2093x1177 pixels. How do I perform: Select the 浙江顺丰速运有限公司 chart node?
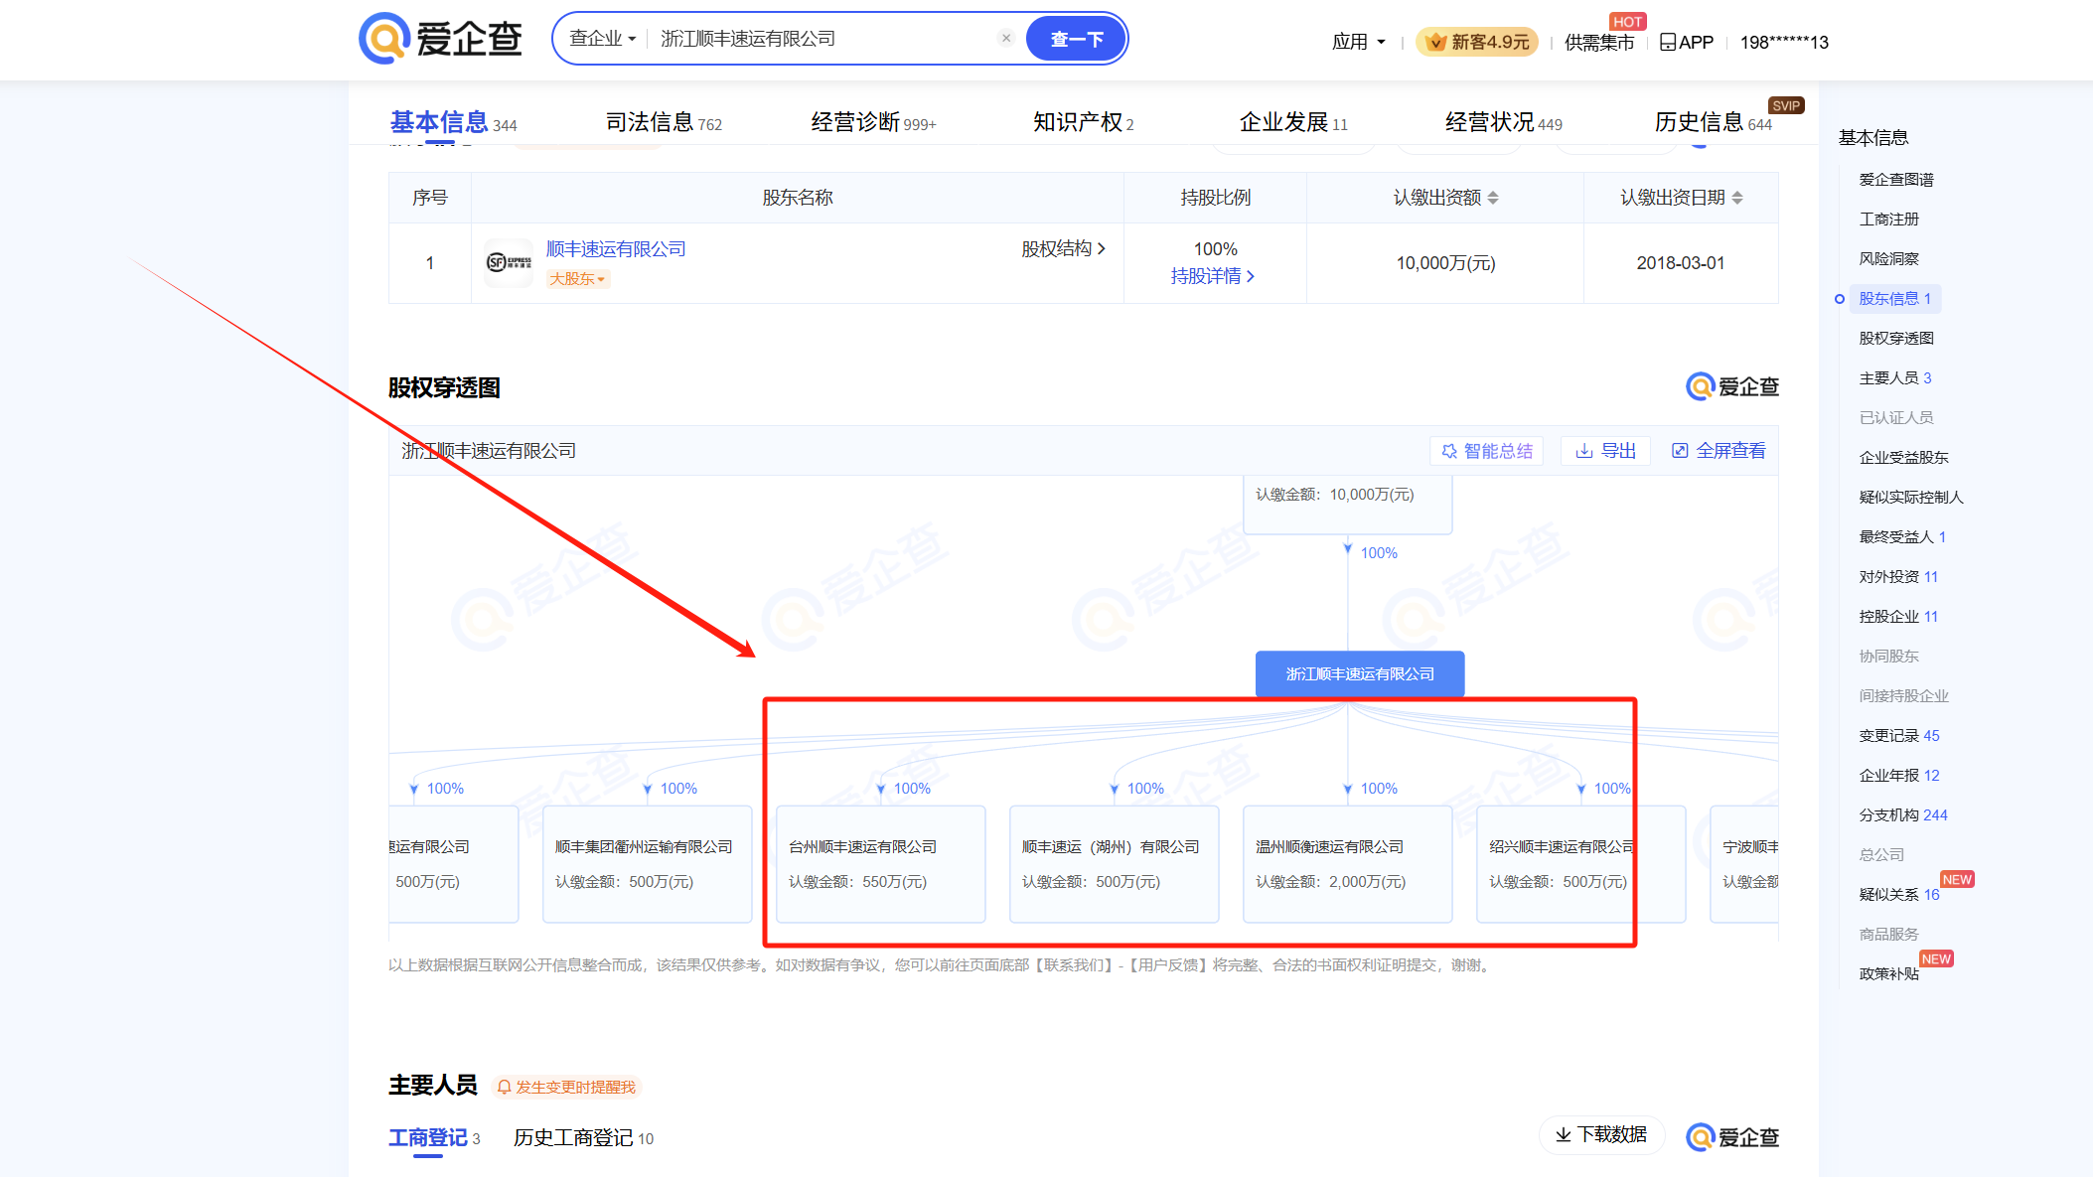point(1360,674)
